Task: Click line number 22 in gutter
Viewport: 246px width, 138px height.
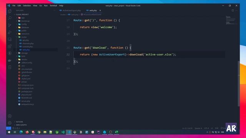Action: click(x=68, y=54)
